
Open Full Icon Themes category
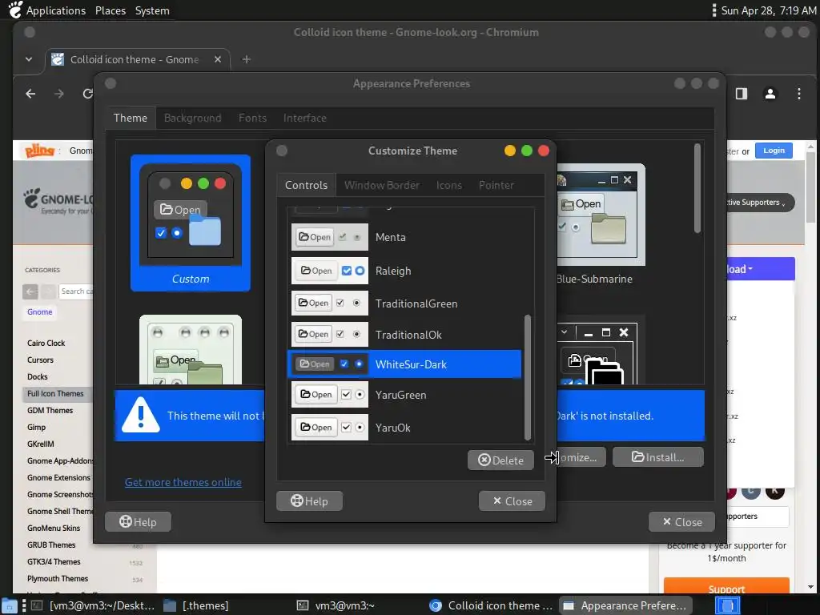(55, 393)
